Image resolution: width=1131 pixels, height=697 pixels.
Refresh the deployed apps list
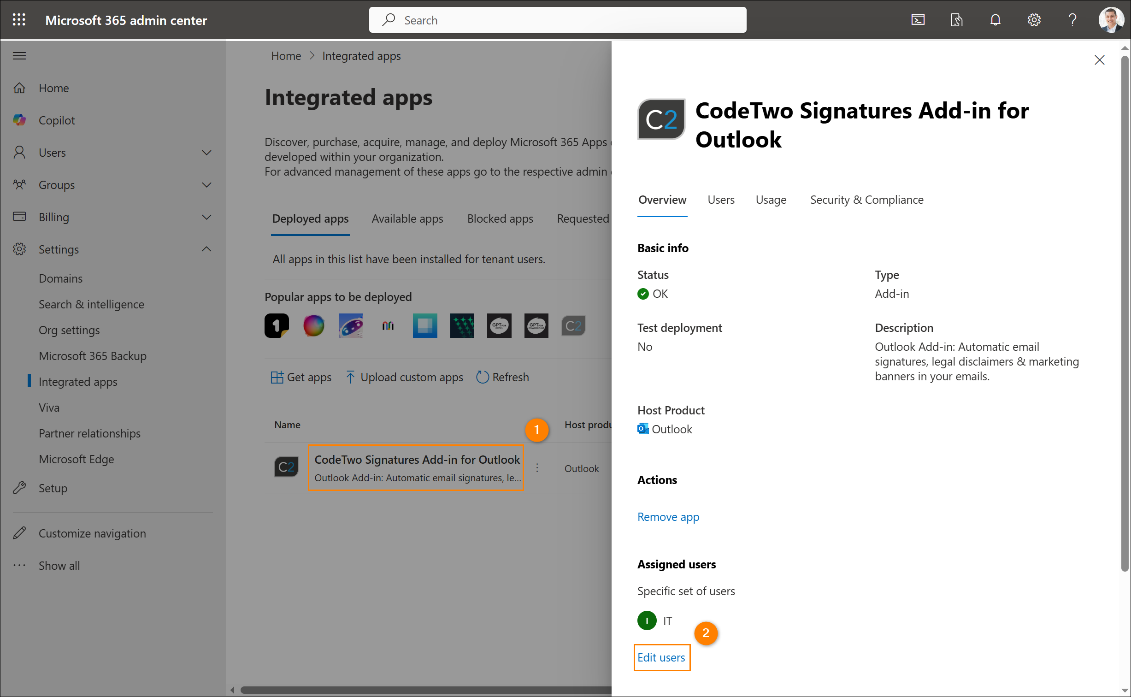[502, 377]
